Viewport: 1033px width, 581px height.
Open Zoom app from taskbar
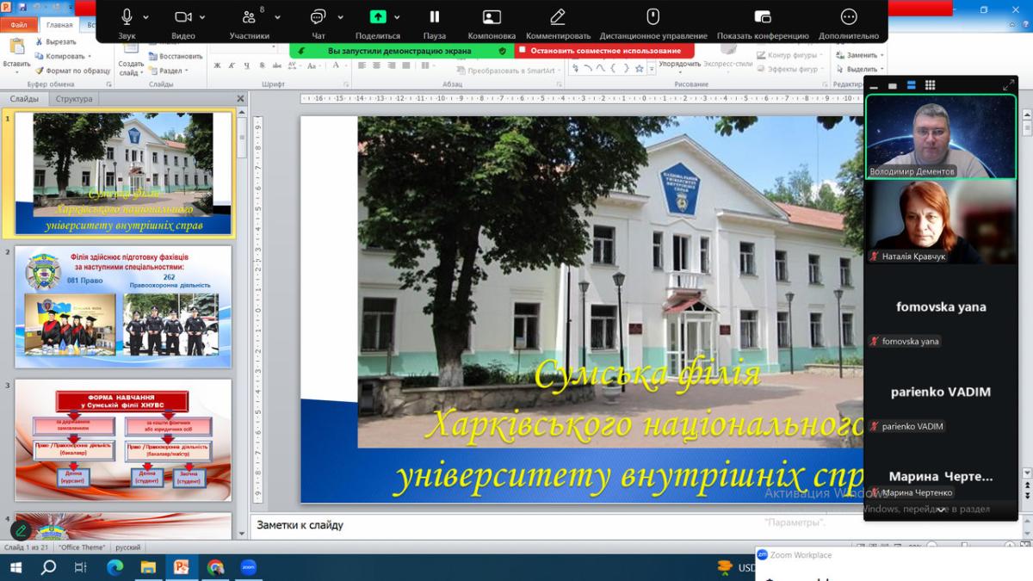(x=248, y=567)
